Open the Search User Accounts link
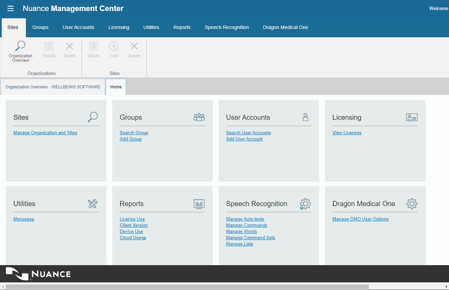This screenshot has height=290, width=449. (x=249, y=133)
